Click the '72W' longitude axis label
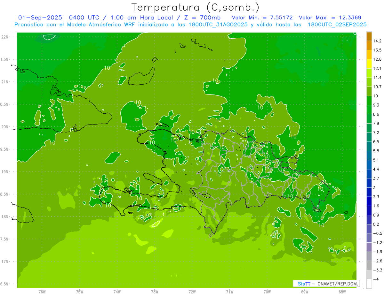 click(x=192, y=292)
